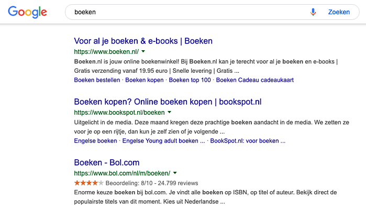Click the star rating under Bol.com
366x210 pixels.
(89, 183)
